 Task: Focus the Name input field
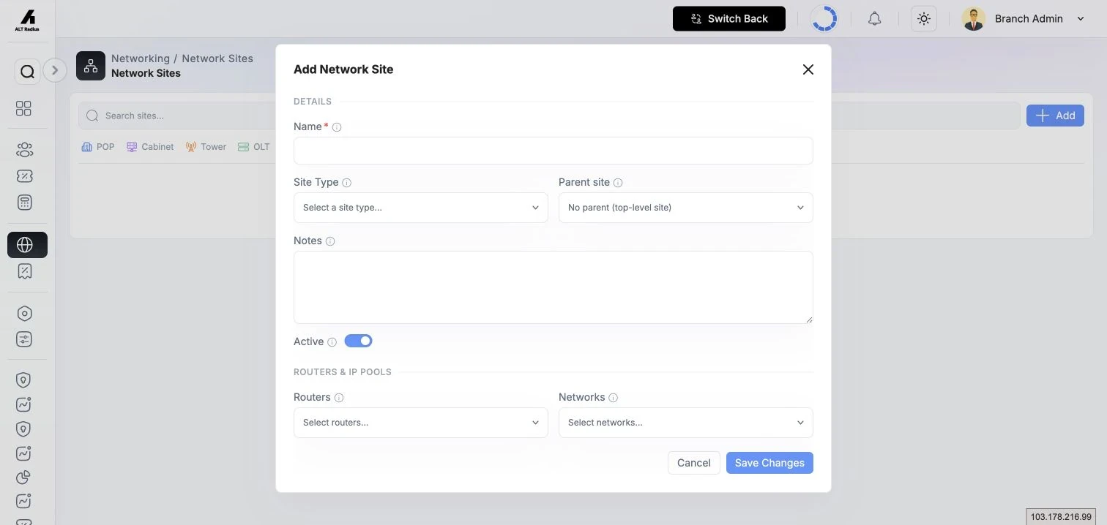(x=553, y=151)
